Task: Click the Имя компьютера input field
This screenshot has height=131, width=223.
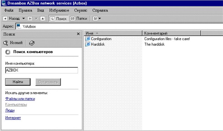Action: [41, 70]
